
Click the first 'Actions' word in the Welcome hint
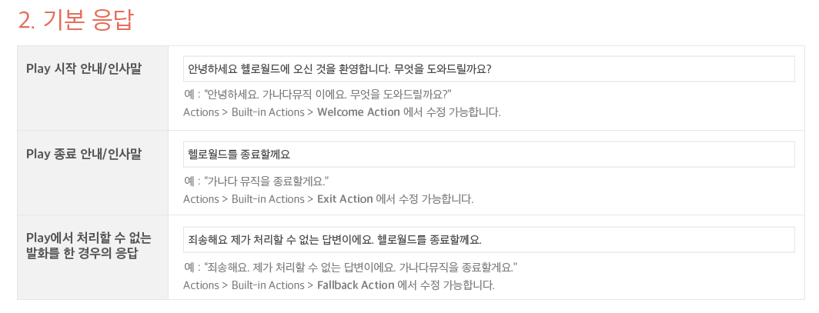pyautogui.click(x=201, y=112)
